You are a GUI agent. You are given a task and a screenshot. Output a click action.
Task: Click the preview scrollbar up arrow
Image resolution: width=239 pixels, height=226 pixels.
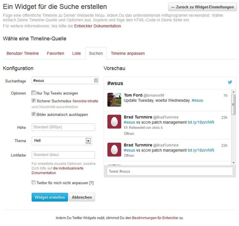[233, 92]
